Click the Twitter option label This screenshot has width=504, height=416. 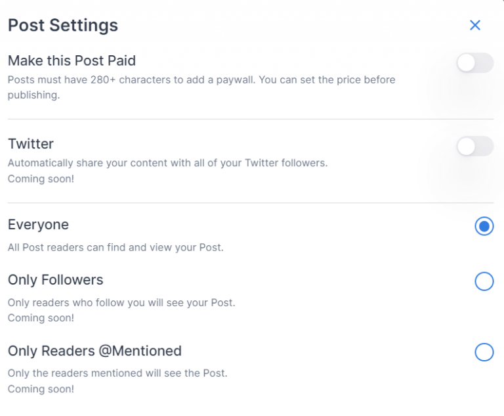click(31, 144)
